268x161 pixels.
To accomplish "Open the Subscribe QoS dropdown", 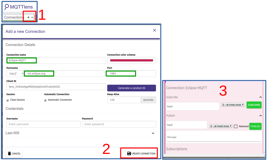I will click(233, 105).
